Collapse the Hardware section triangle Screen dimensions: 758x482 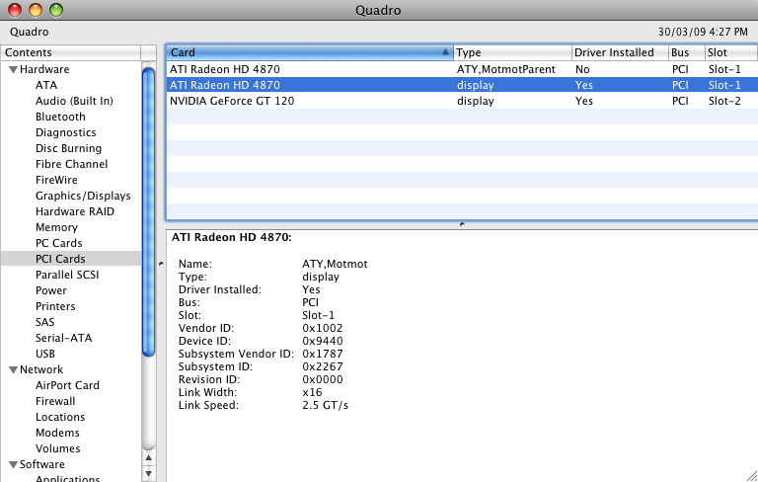coord(13,70)
